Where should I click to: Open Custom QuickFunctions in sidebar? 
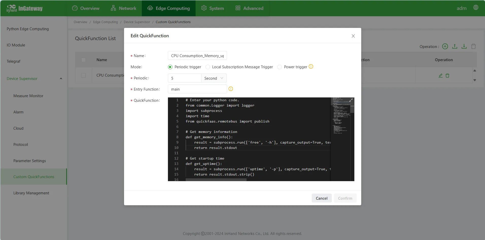[33, 177]
